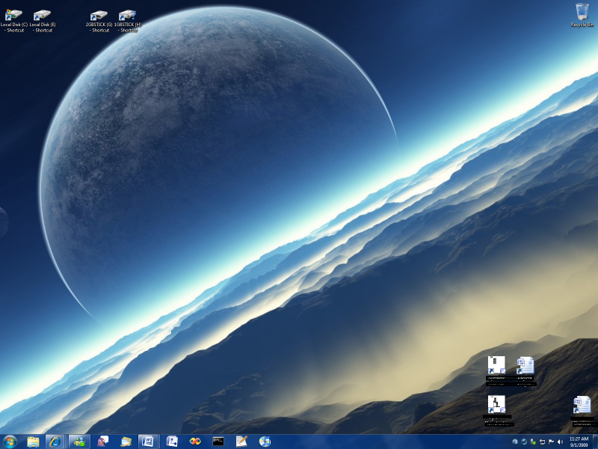This screenshot has height=449, width=598.
Task: Launch Internet Explorer from the taskbar
Action: coord(55,442)
